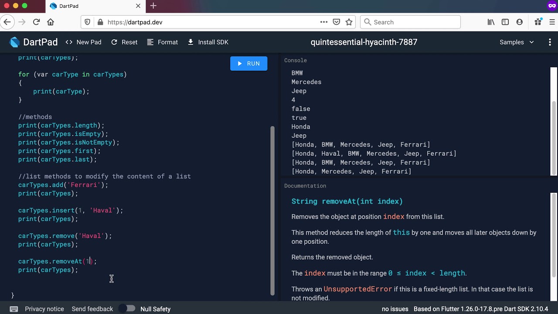Click the carTypes.insert(1, 'Haval') code line
Viewport: 558px width, 314px height.
(x=71, y=210)
